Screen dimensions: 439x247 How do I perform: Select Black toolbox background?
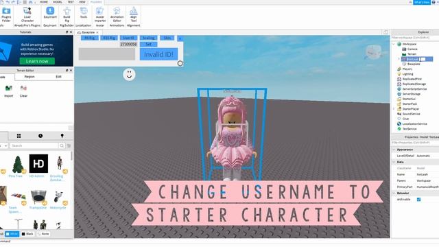[27, 234]
